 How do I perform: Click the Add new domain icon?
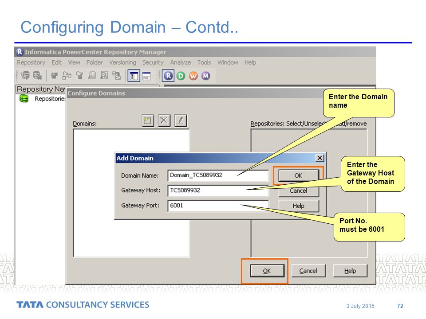click(148, 120)
